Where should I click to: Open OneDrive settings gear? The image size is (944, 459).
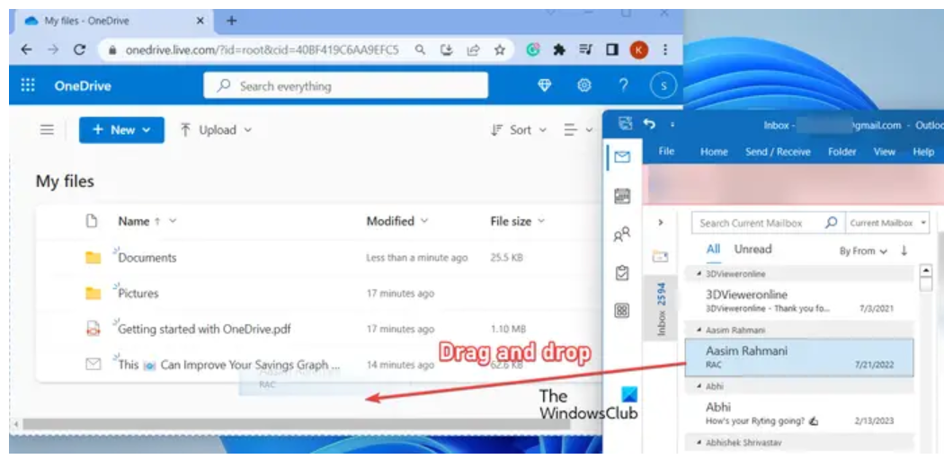(583, 85)
